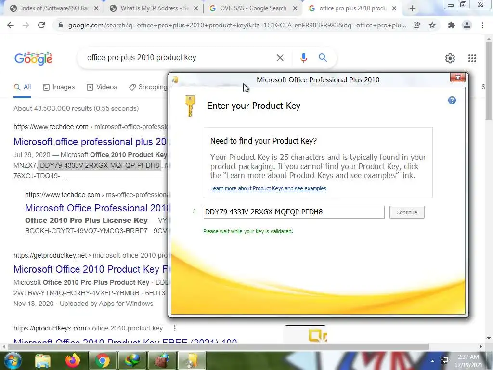Open Windows Explorer from the taskbar
The height and width of the screenshot is (370, 493).
click(x=43, y=360)
